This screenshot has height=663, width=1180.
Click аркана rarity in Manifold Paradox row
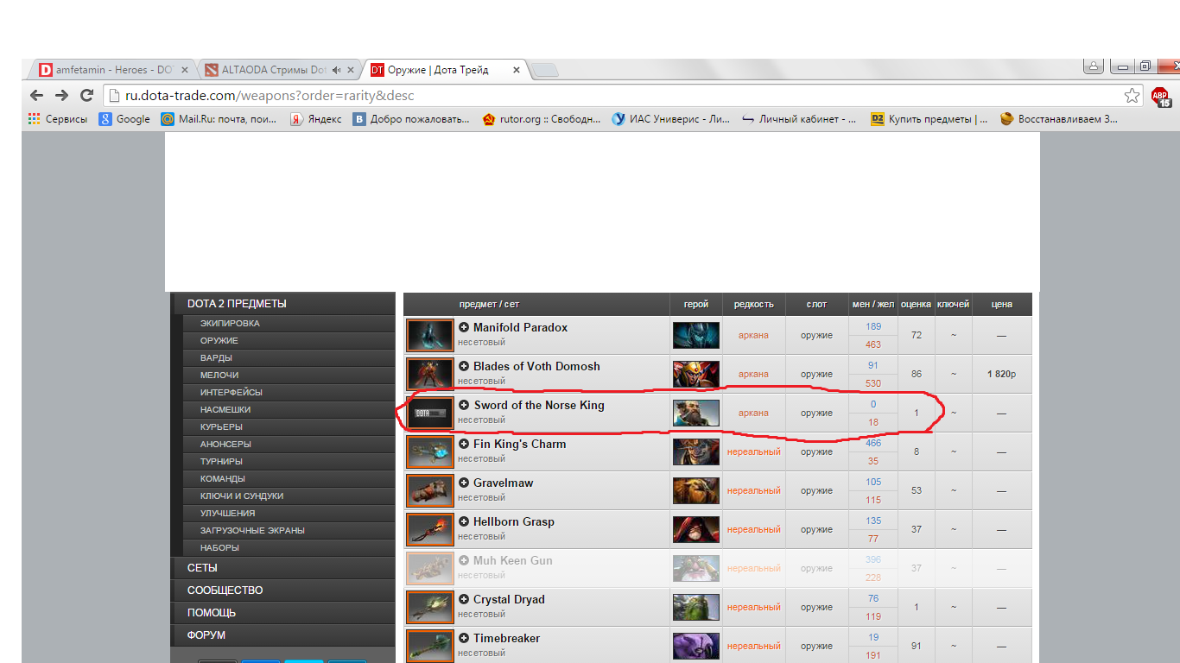(x=753, y=335)
